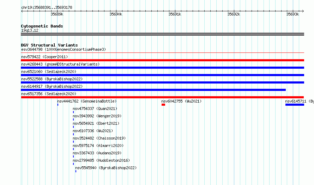Click the nsv6517356 Sedlazeck2020 red bar

(162, 97)
